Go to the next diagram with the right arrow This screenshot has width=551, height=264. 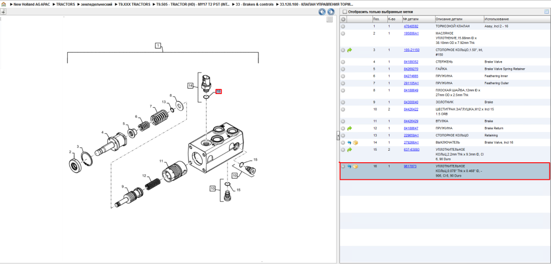(x=330, y=12)
